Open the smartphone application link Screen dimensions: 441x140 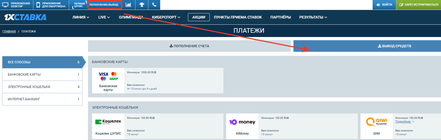click(51, 5)
